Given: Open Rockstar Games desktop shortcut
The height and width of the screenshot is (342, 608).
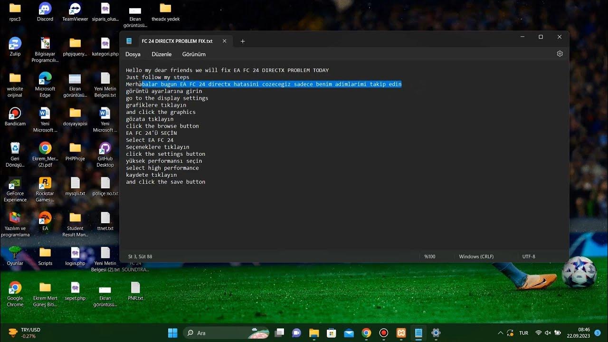Looking at the screenshot, I should [45, 190].
